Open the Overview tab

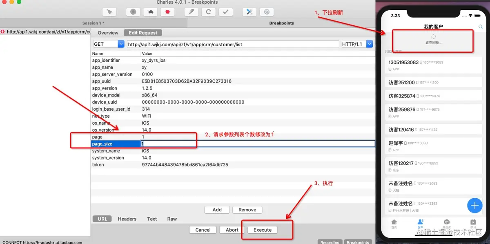(x=108, y=33)
